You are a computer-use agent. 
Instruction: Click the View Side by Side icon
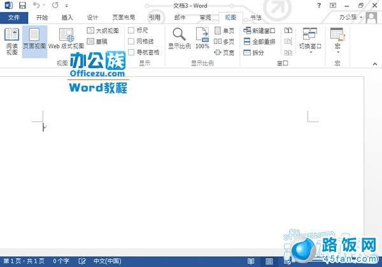[x=288, y=31]
